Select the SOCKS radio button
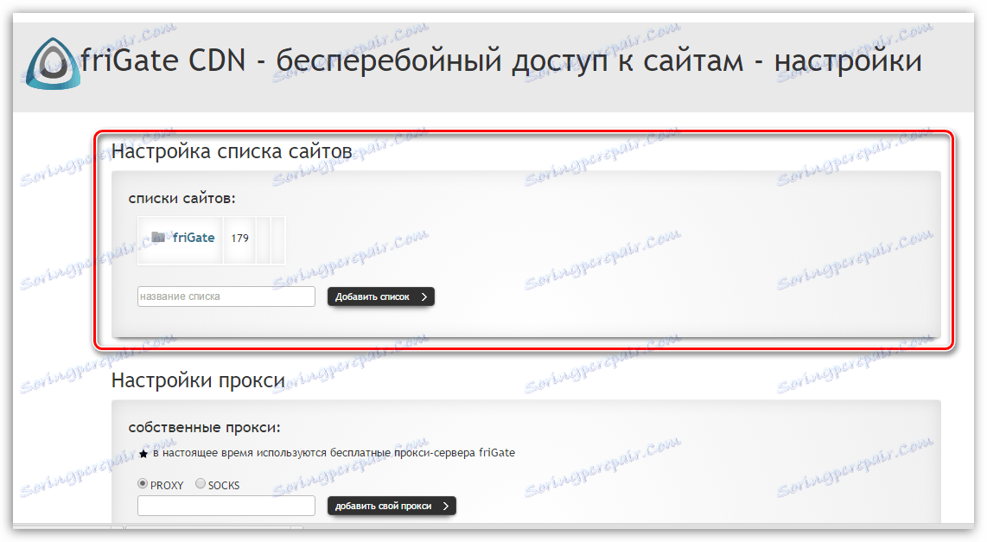 pyautogui.click(x=201, y=483)
